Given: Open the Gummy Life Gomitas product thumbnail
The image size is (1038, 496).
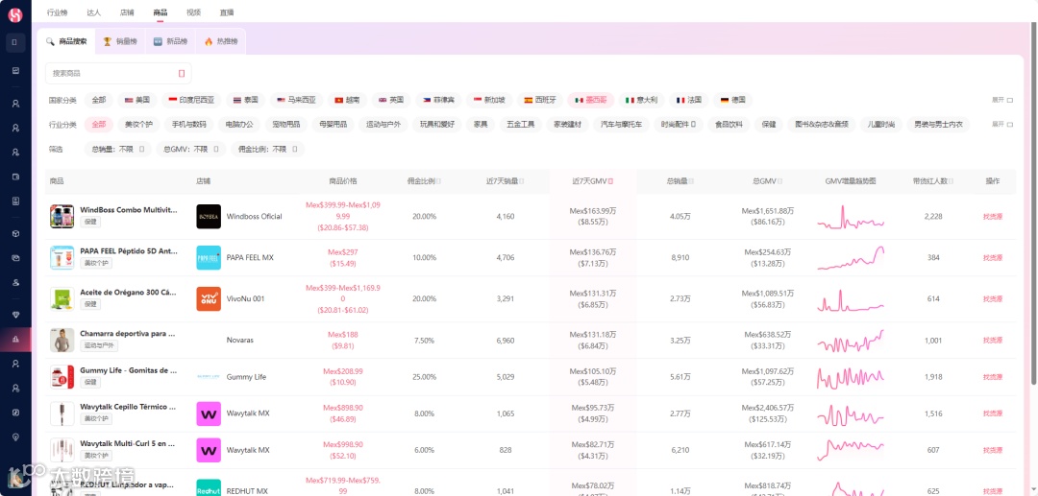Looking at the screenshot, I should point(62,377).
